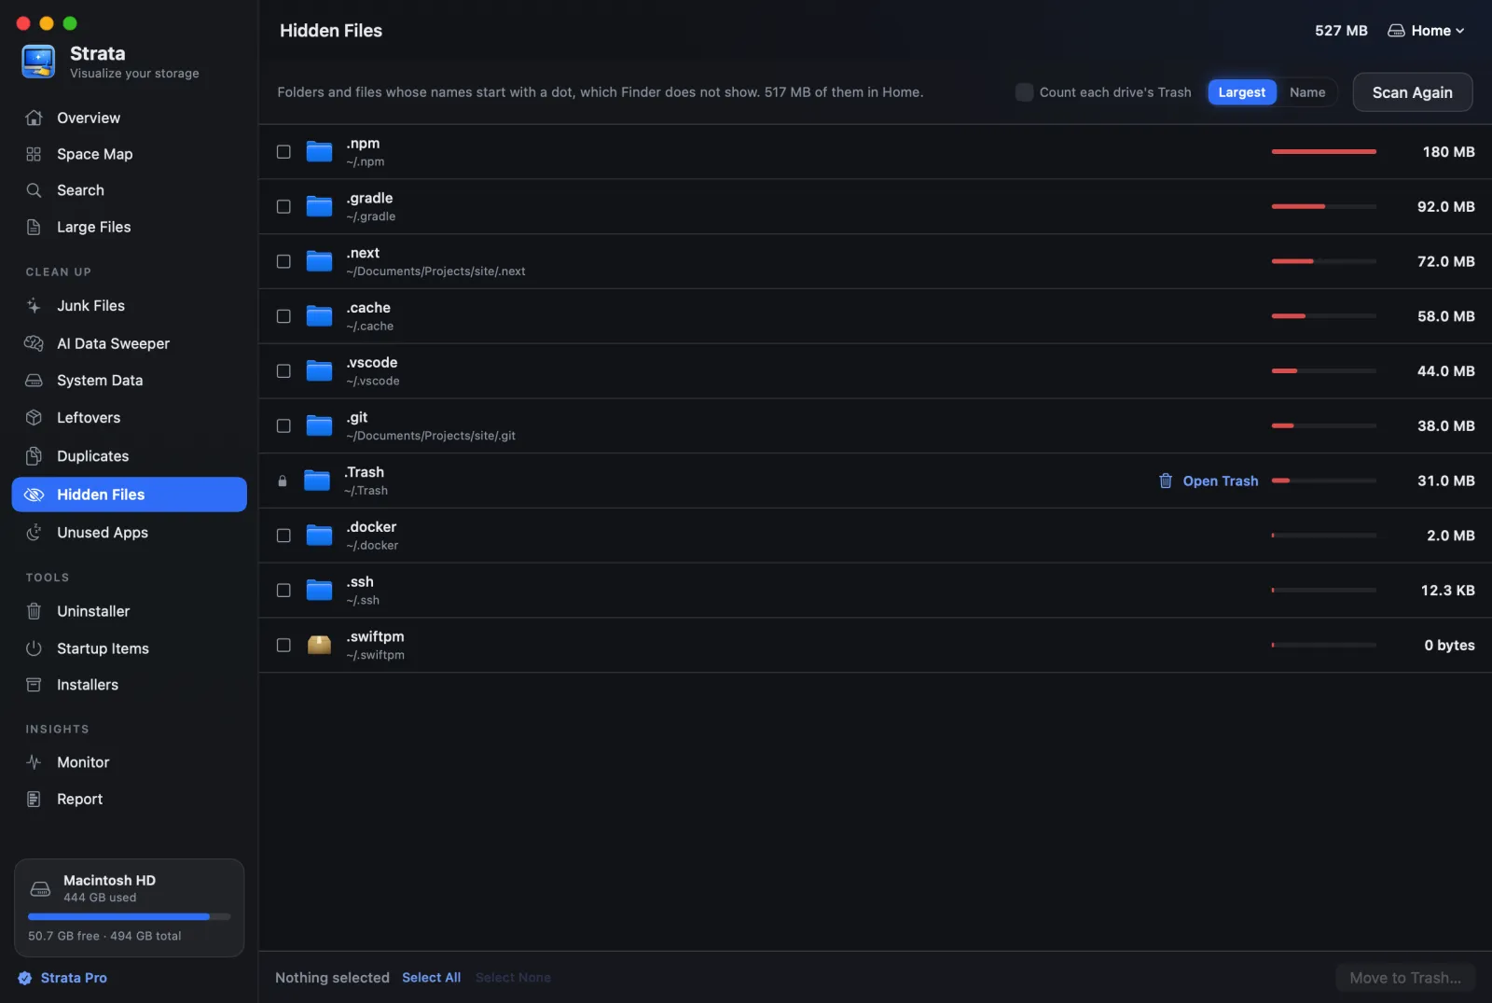The height and width of the screenshot is (1003, 1492).
Task: Open the Home location dropdown
Action: 1426,31
